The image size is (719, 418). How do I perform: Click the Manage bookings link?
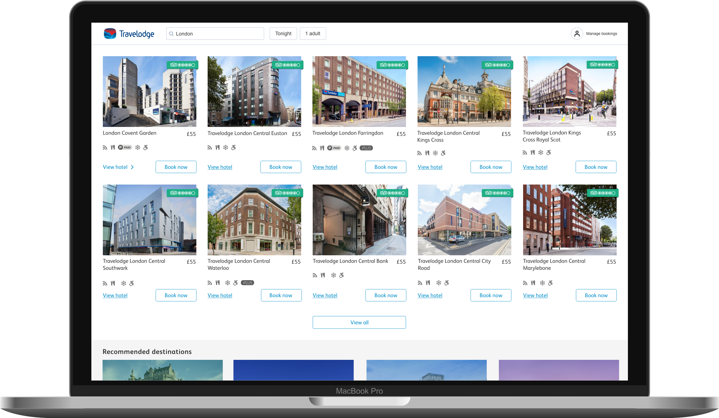(x=601, y=34)
